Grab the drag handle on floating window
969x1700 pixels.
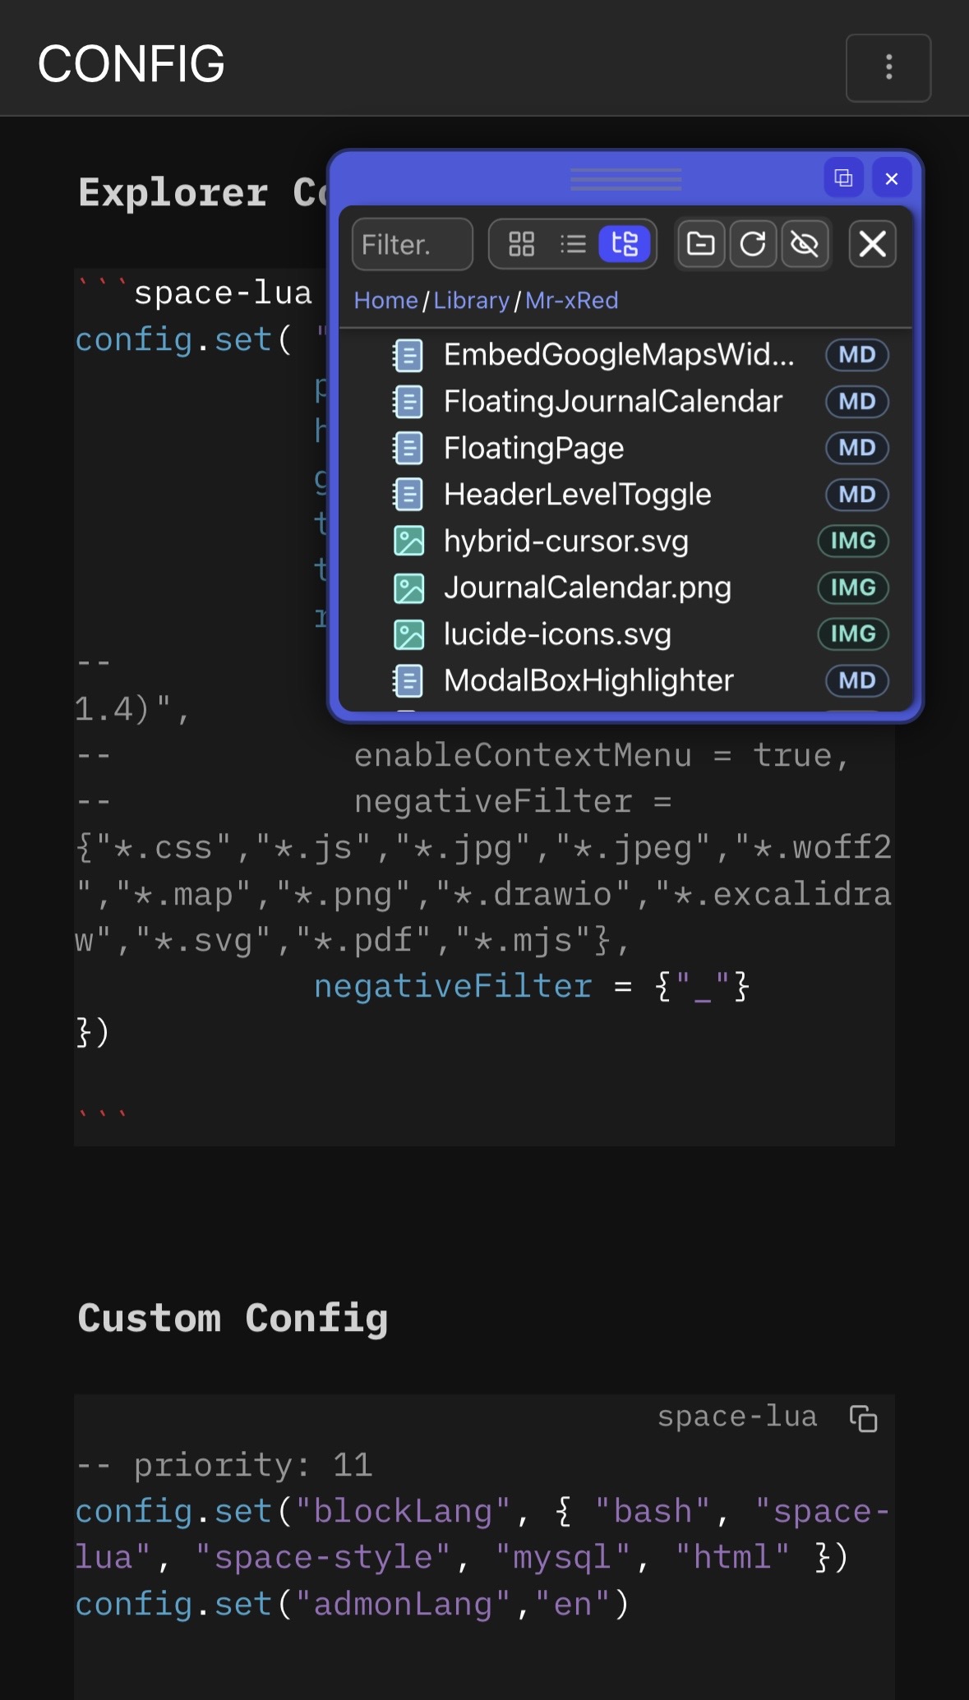625,178
